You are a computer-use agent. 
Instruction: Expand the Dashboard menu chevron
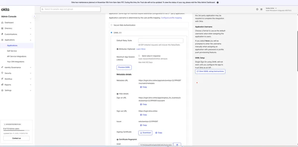tap(31, 23)
